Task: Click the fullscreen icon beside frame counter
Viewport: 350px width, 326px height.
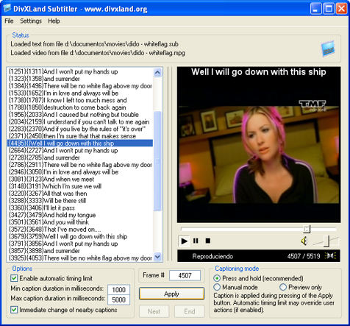Action: point(330,256)
